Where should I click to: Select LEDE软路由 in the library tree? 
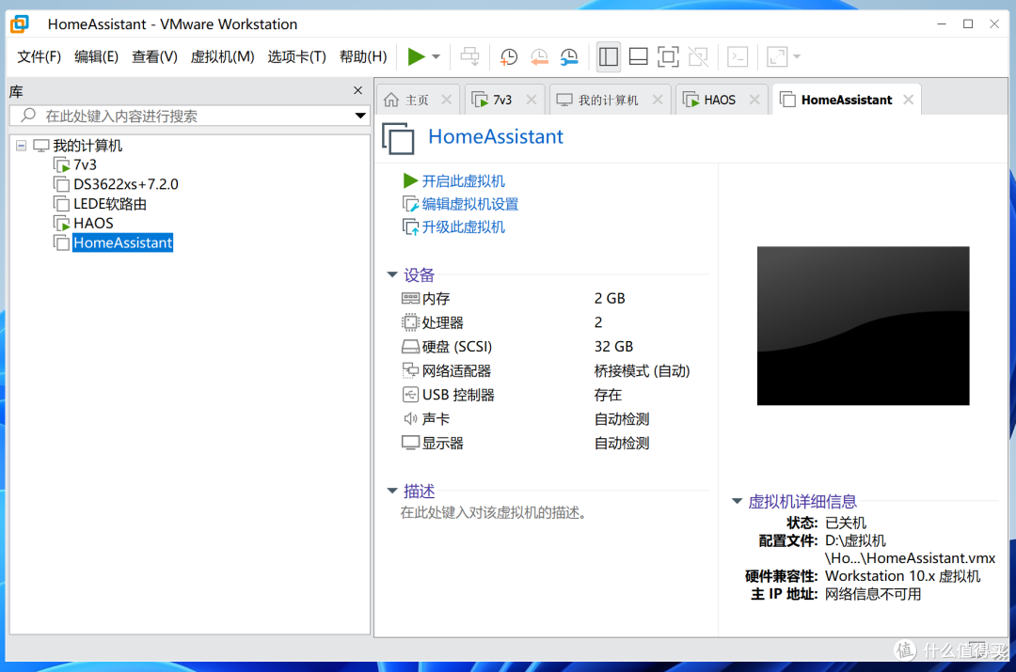110,204
